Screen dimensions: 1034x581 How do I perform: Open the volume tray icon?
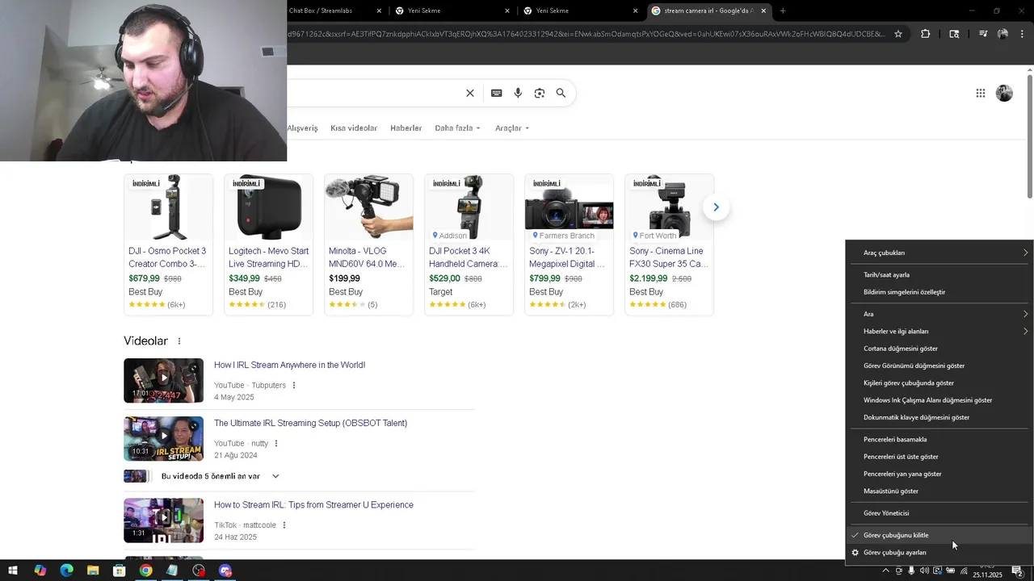point(924,571)
